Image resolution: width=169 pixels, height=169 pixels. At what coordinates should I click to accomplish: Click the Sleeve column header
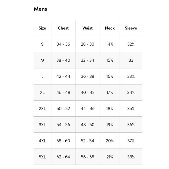tap(131, 28)
